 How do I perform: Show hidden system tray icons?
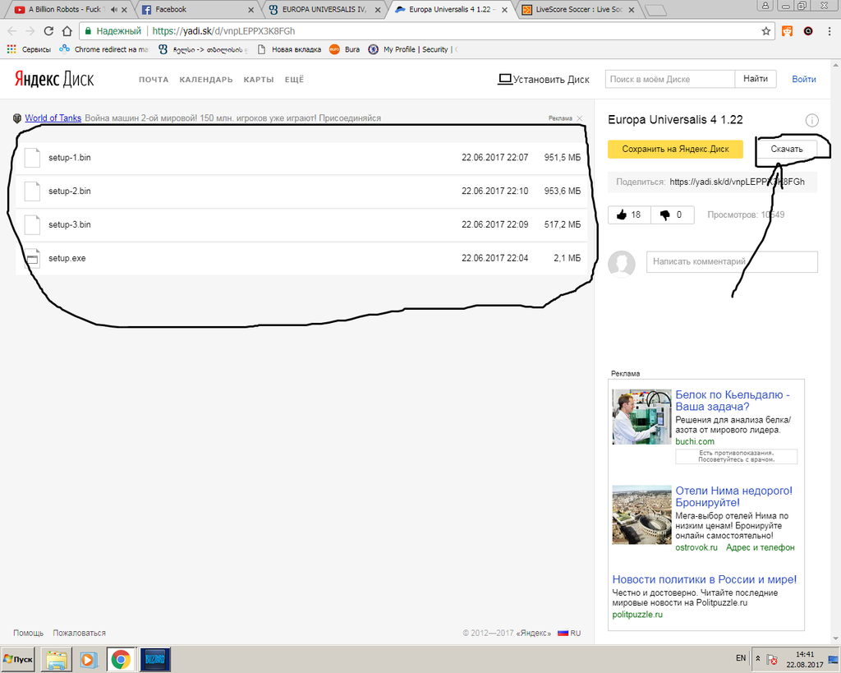[x=758, y=658]
